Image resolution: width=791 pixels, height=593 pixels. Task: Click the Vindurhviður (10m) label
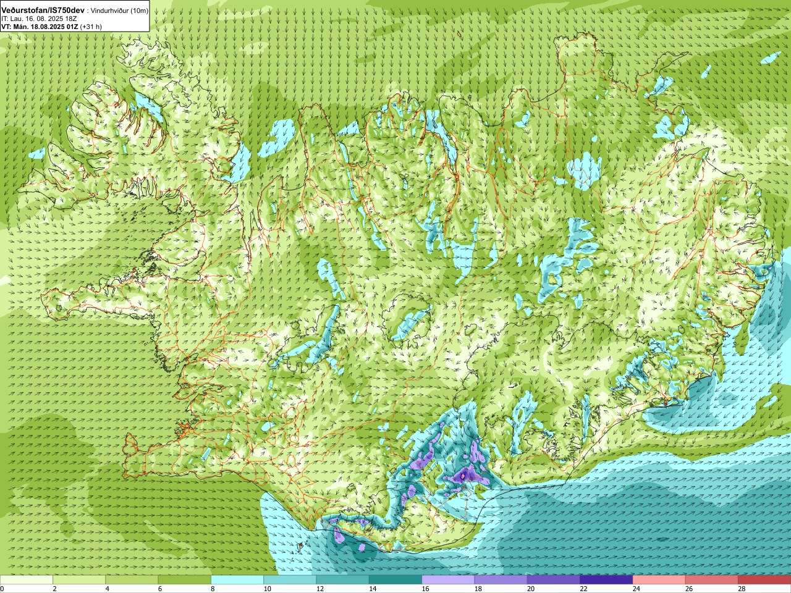point(119,11)
